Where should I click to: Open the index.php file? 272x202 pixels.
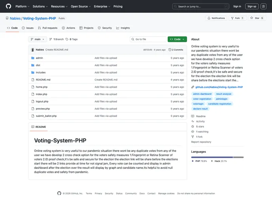pyautogui.click(x=42, y=94)
